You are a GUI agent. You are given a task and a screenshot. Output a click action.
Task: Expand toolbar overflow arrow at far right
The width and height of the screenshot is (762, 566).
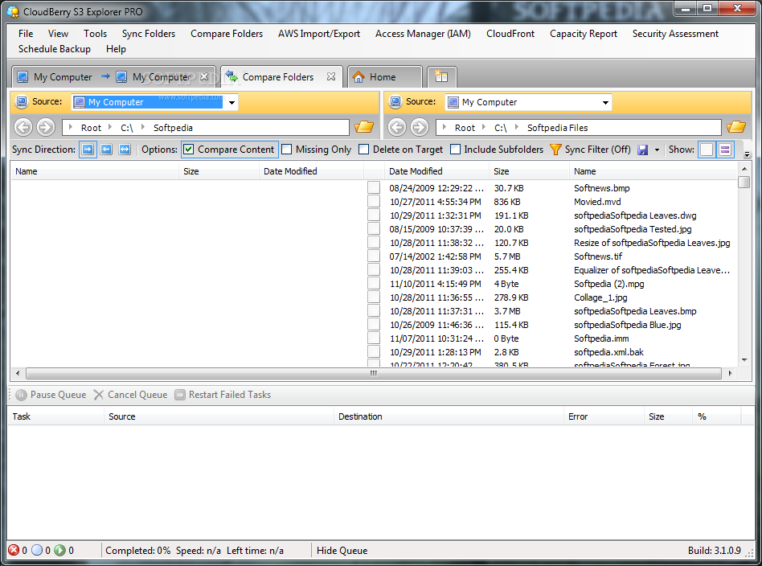coord(748,154)
